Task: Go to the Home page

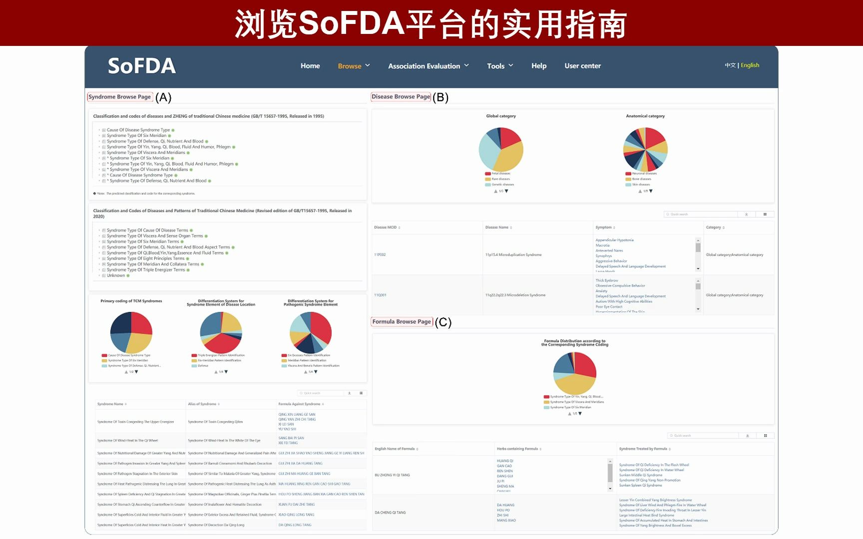Action: tap(310, 66)
